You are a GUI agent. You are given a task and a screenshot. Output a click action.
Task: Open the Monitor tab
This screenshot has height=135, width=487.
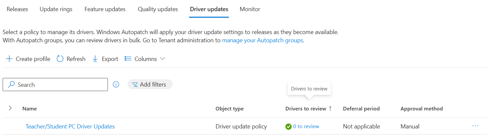[x=250, y=9]
